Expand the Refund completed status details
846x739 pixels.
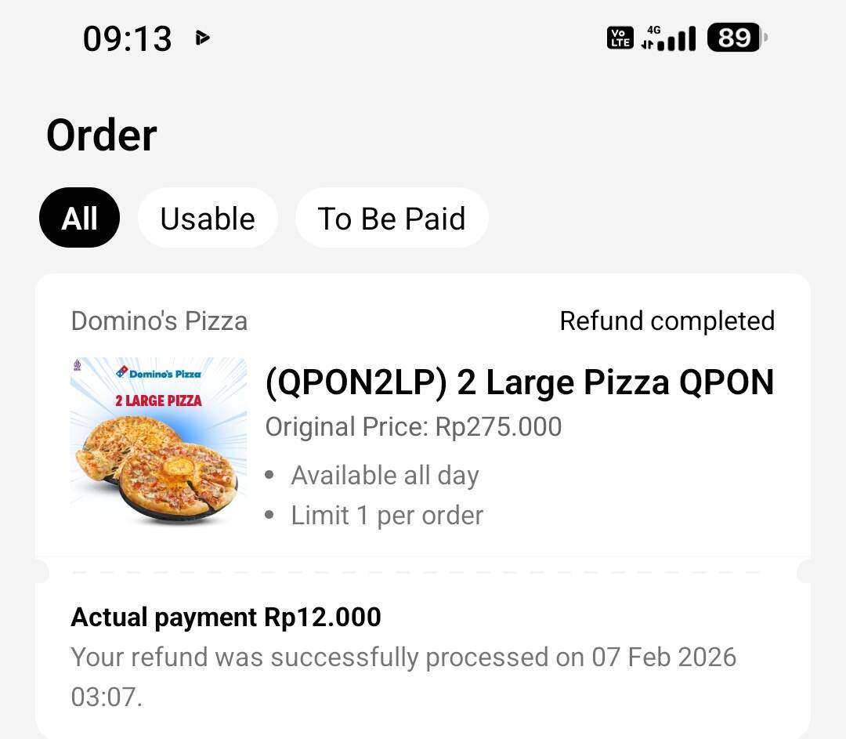tap(667, 321)
